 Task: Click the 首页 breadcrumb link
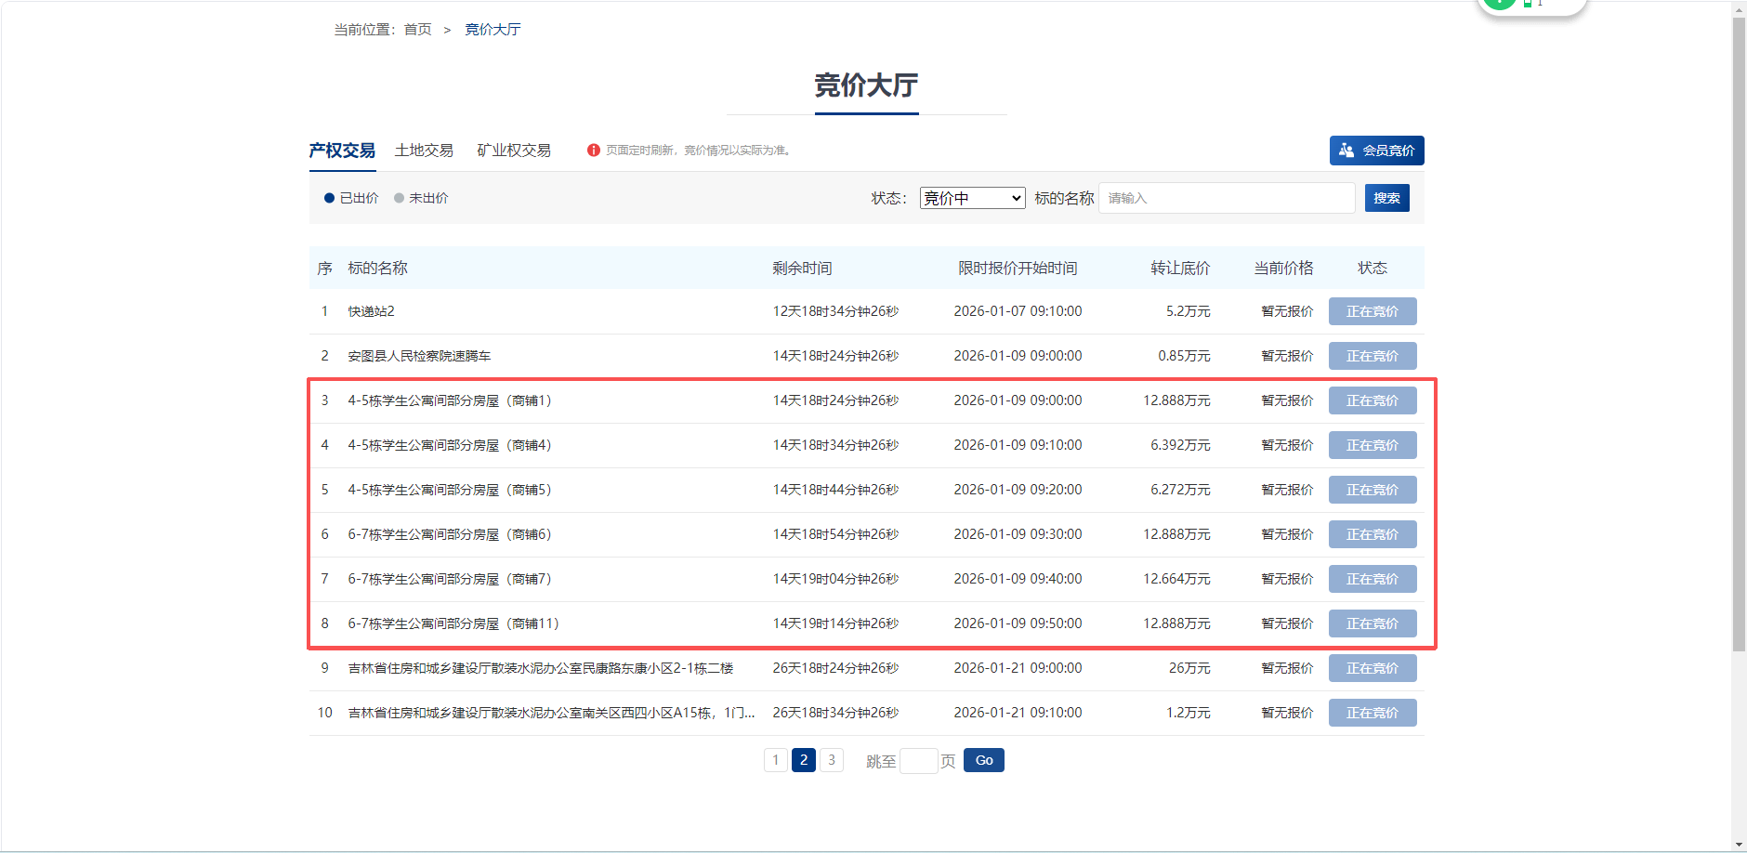coord(417,30)
